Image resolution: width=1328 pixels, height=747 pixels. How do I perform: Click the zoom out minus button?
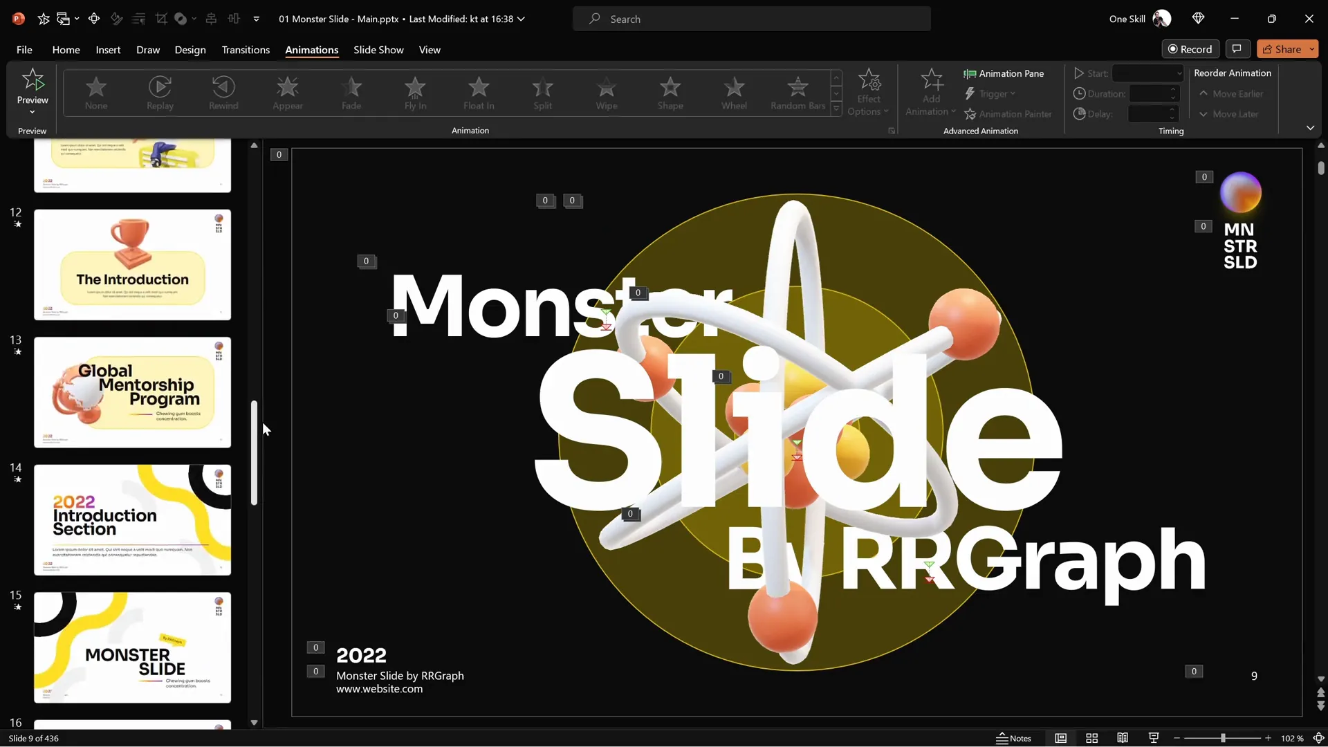[1177, 739]
